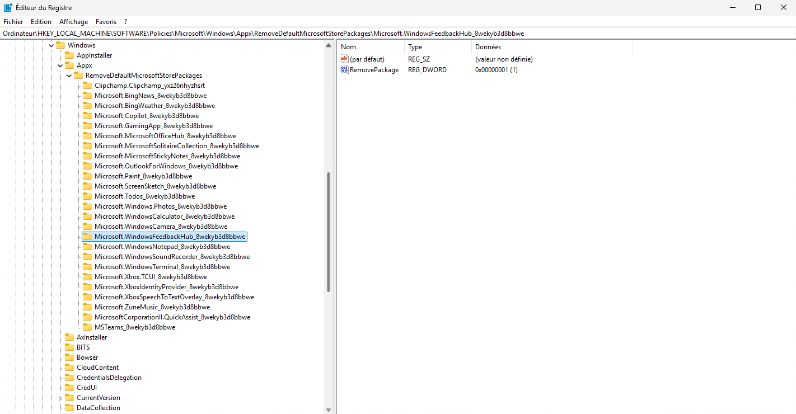Collapse the Appx key node
Screen dimensions: 796x414
pos(60,65)
